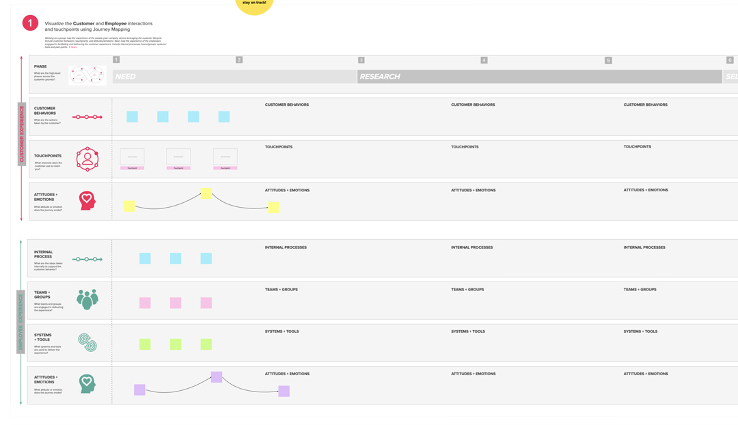
Task: Click the Touchpoints person-in-circle icon
Action: 87,157
